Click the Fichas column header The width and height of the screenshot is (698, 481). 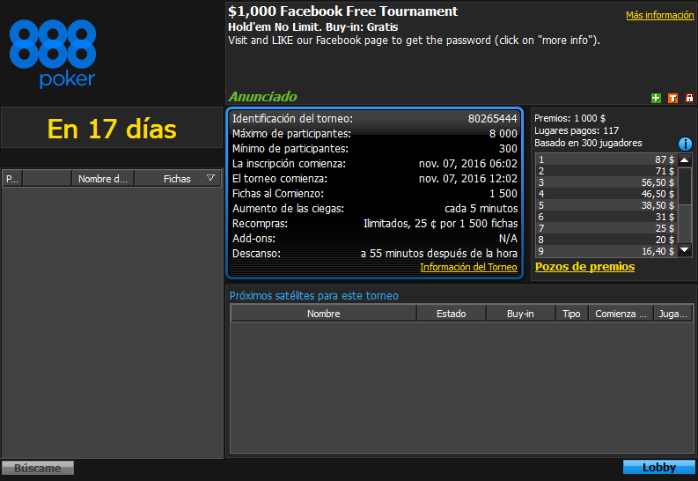pyautogui.click(x=177, y=179)
